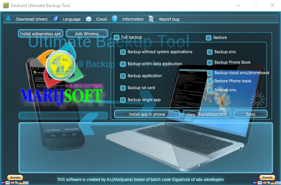Click the large output log panel
Image resolution: width=281 pixels, height=185 pixels.
point(146,148)
